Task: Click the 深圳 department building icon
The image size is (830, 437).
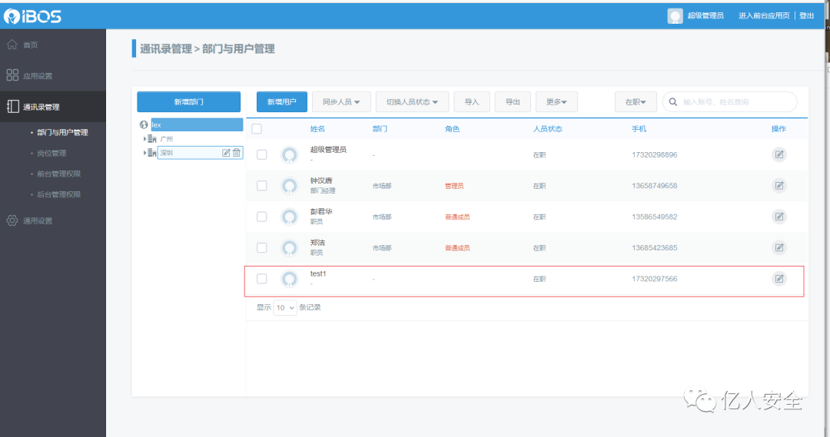Action: click(152, 152)
